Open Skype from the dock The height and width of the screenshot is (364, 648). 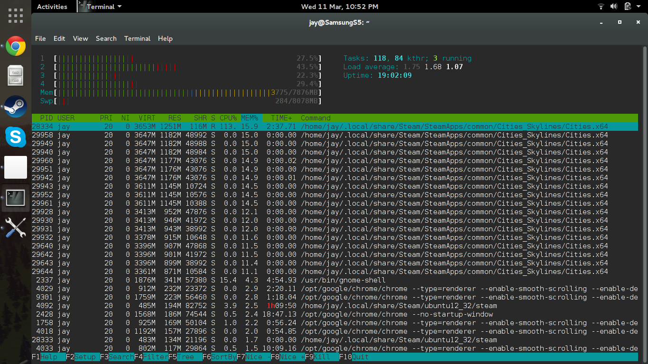click(x=16, y=137)
